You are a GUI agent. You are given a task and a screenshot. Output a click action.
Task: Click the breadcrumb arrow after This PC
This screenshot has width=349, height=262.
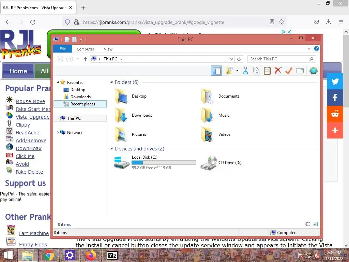click(121, 59)
